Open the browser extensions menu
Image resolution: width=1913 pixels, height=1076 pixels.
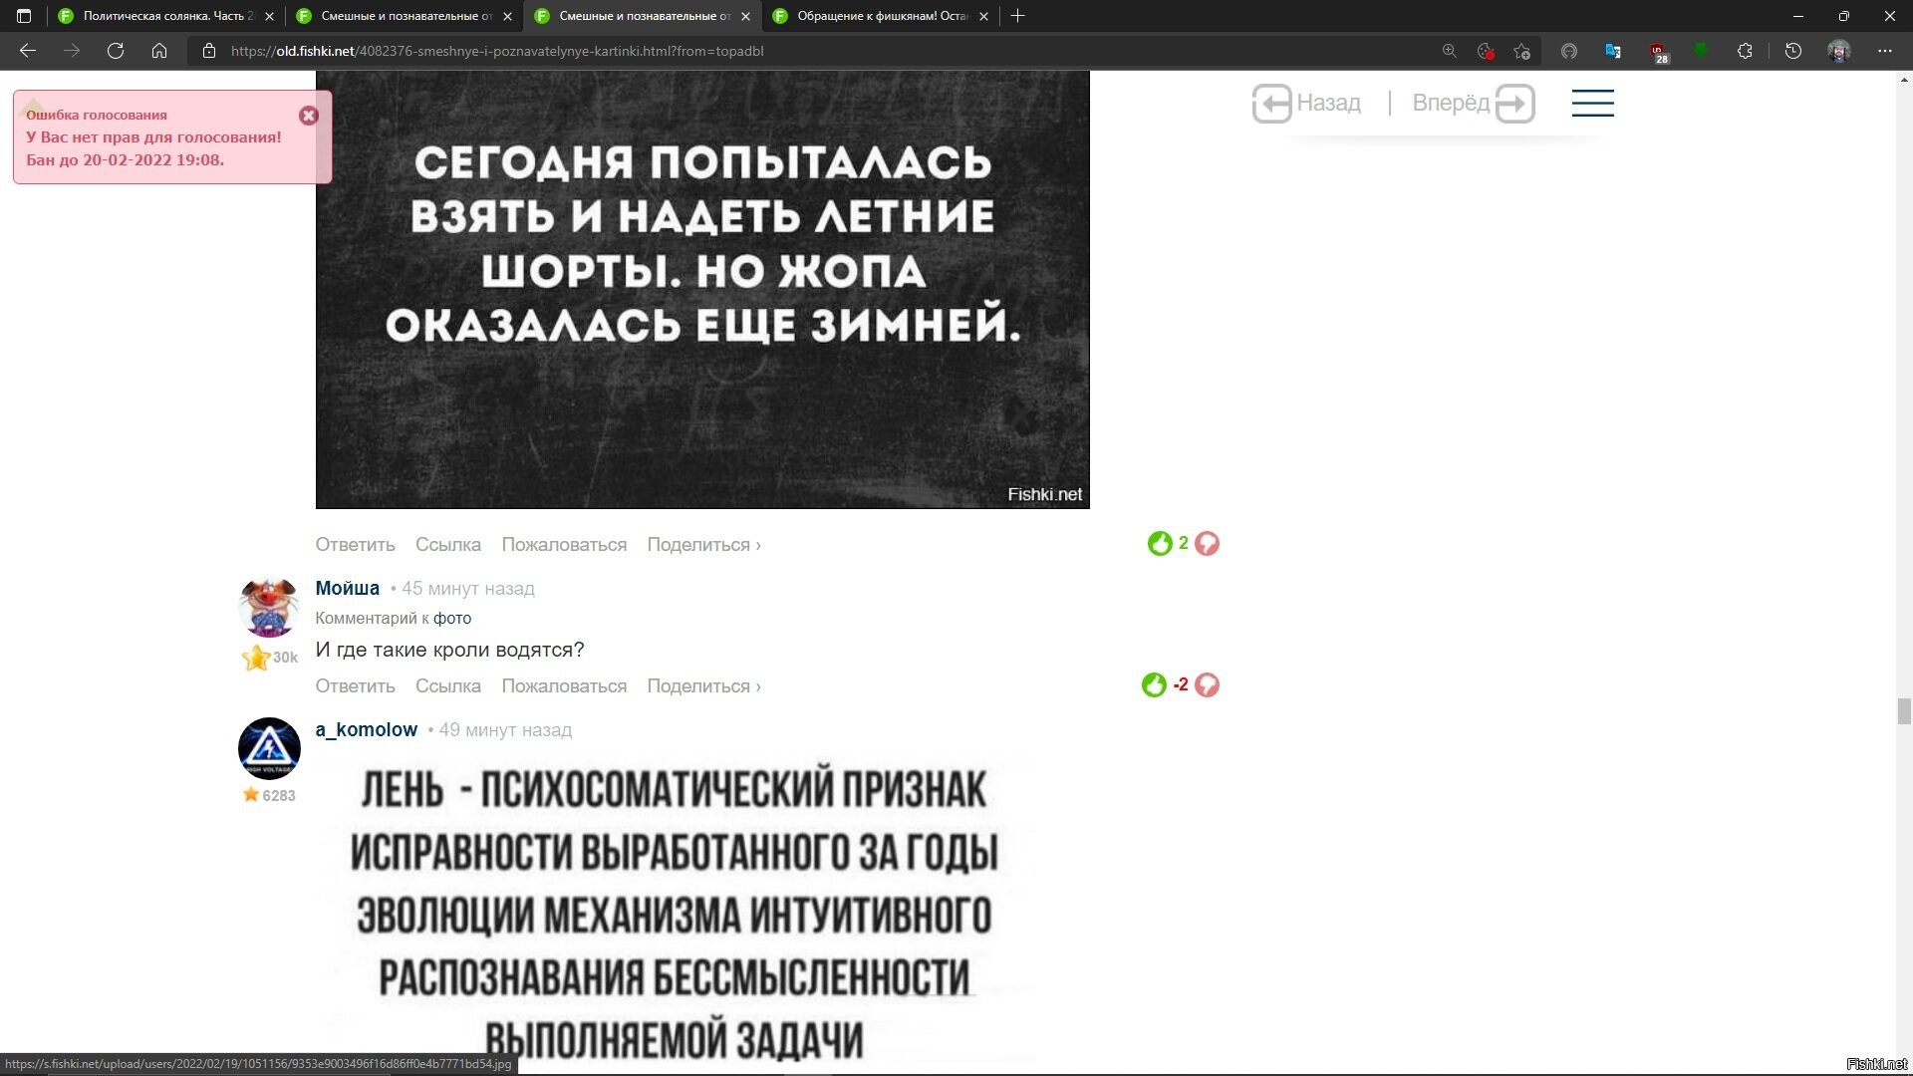point(1745,51)
